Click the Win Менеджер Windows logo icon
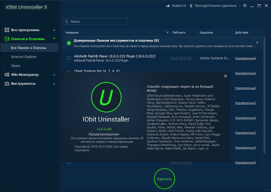 coord(7,74)
